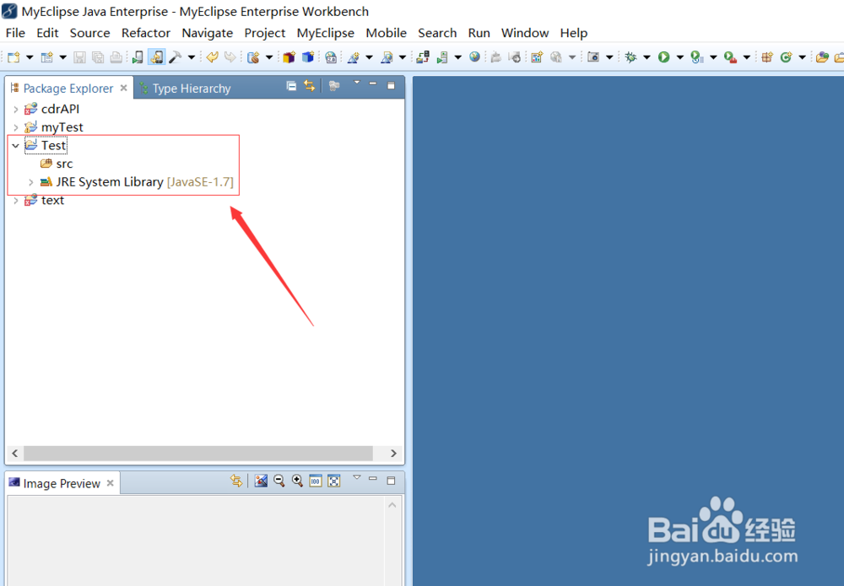Click the blue cube new project icon

pyautogui.click(x=308, y=57)
